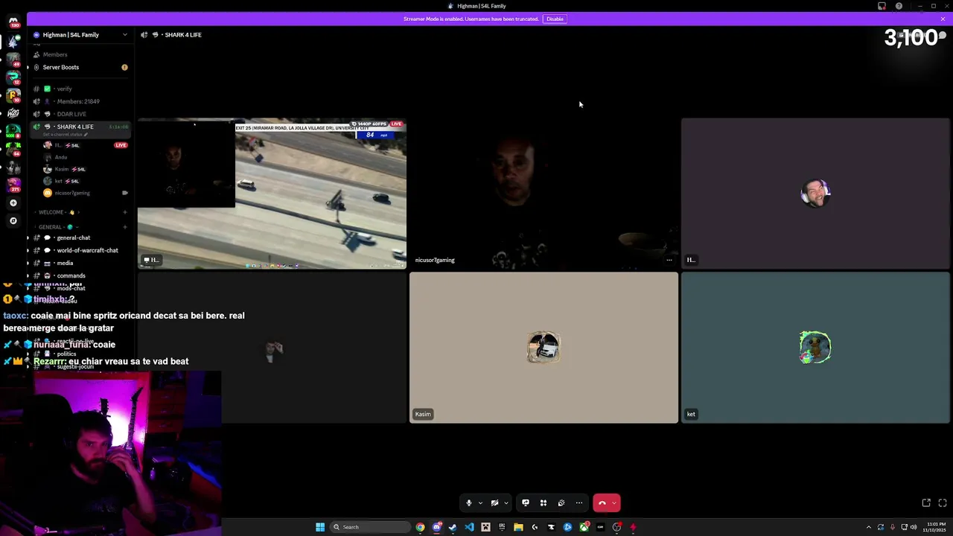Select user Anda in the voice list

pos(61,157)
